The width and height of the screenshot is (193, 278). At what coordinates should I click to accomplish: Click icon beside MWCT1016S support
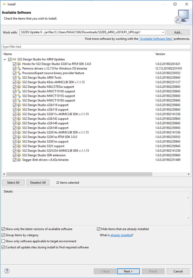point(19,100)
